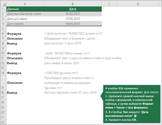Click the 'Данные' header cell
The height and width of the screenshot is (125, 162).
[25, 9]
